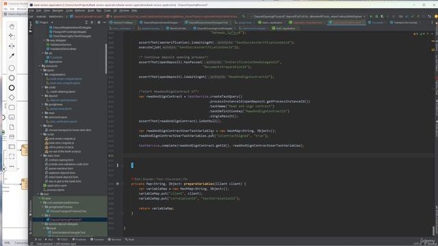Click the Project panel vertical scrollbar
438x246 pixels.
click(106, 59)
